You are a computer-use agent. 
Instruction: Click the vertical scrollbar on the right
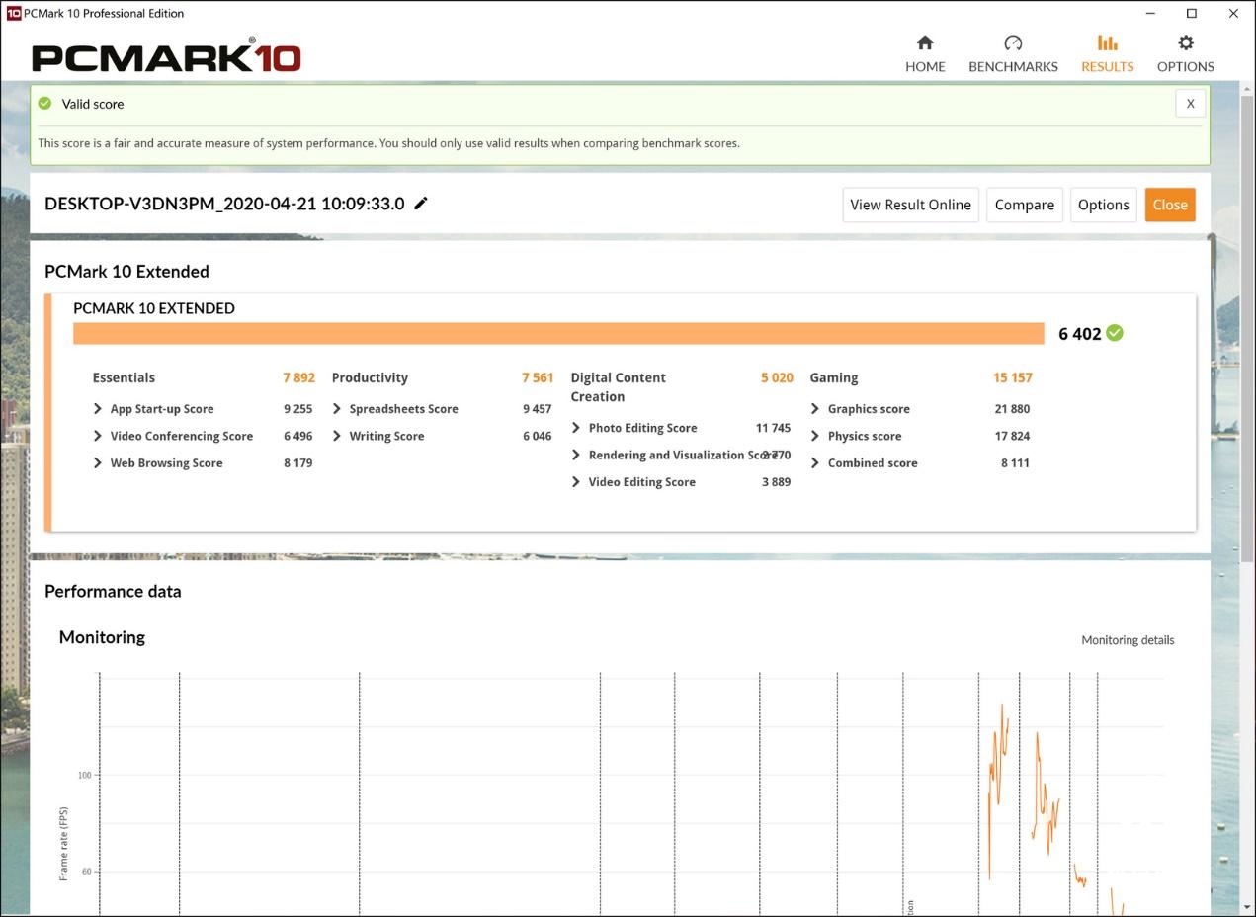pos(1247,330)
